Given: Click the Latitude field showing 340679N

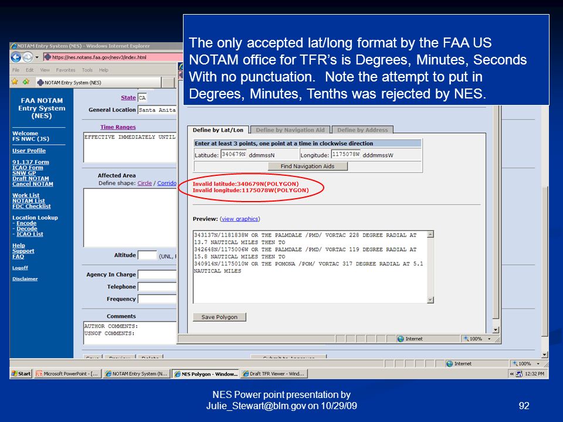Looking at the screenshot, I should (234, 154).
